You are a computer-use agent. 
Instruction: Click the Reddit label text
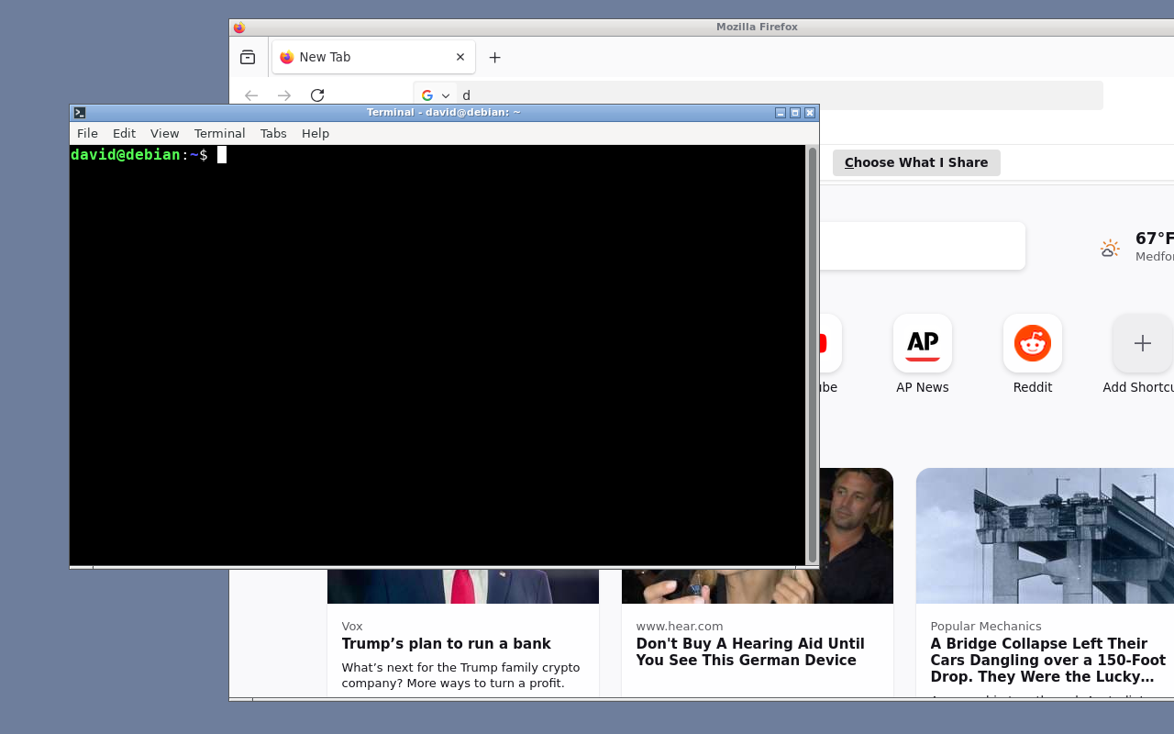pos(1033,387)
